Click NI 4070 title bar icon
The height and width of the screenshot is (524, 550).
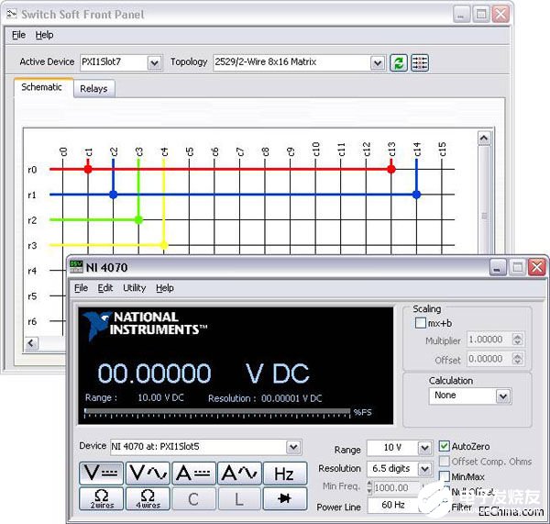point(76,267)
